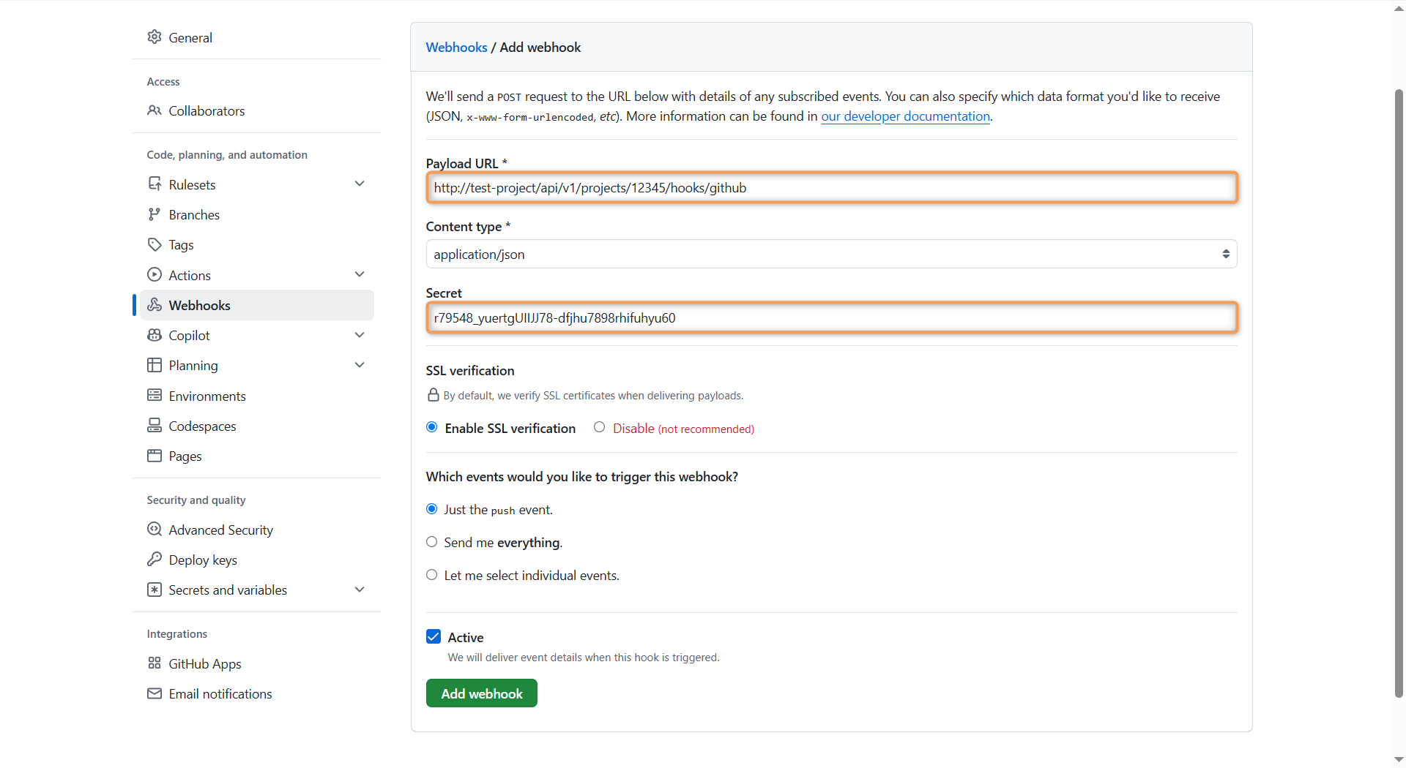
Task: Click the Codespaces icon
Action: [154, 426]
